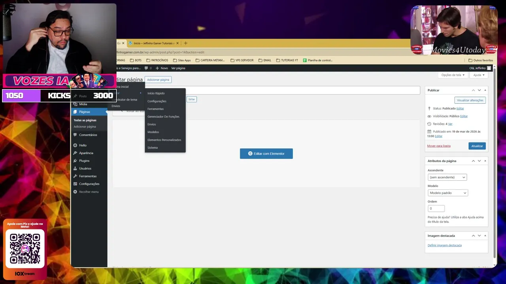Click Visualizar alterações button
The width and height of the screenshot is (506, 284).
pos(470,100)
